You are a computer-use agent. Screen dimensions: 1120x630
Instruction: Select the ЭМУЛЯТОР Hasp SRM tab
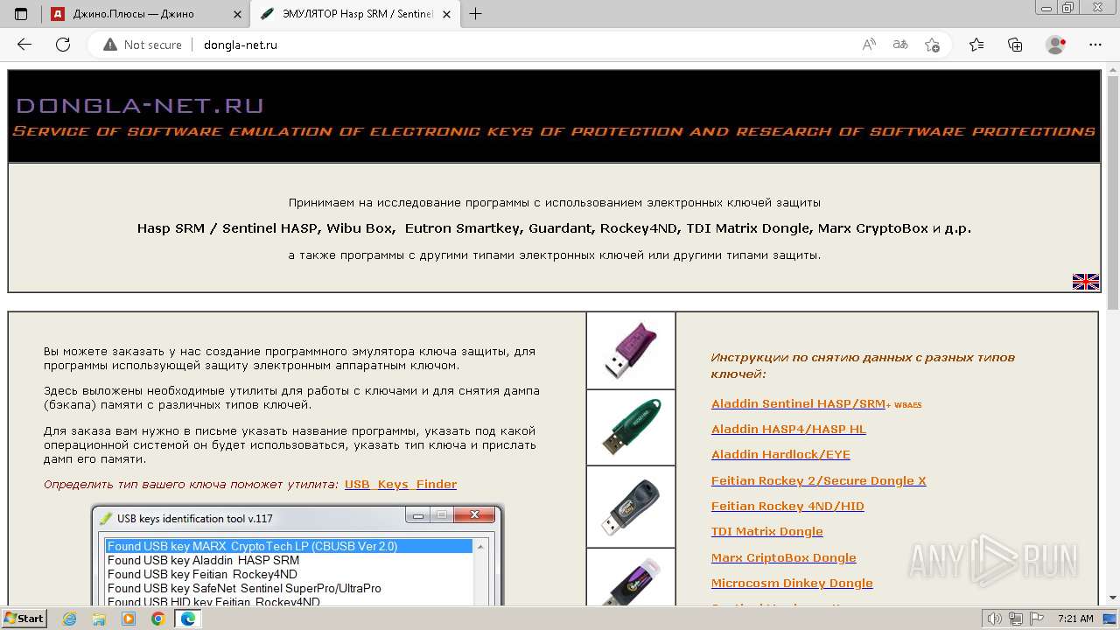(x=356, y=14)
